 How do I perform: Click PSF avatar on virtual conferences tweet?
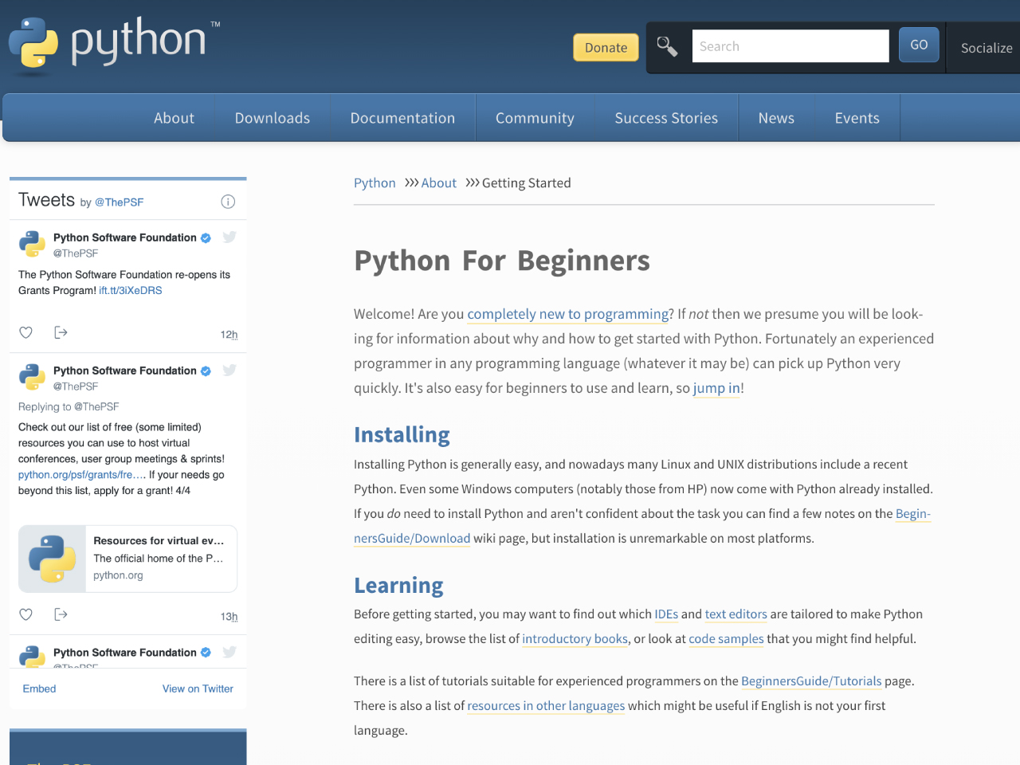coord(33,377)
